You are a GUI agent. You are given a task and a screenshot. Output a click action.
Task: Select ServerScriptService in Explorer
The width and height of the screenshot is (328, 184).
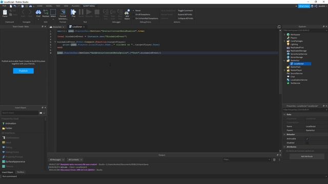pos(299,54)
